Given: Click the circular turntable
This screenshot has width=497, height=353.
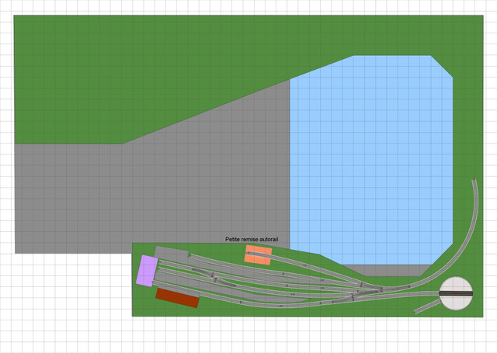Looking at the screenshot, I should tap(456, 293).
